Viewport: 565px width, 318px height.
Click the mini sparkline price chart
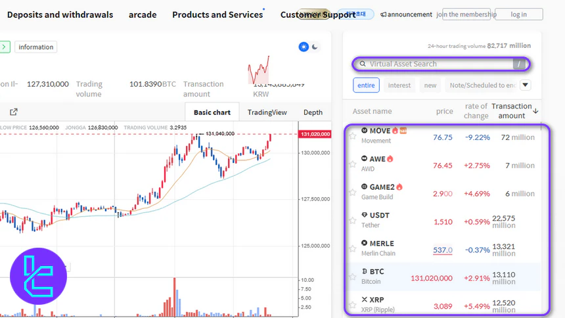[258, 70]
